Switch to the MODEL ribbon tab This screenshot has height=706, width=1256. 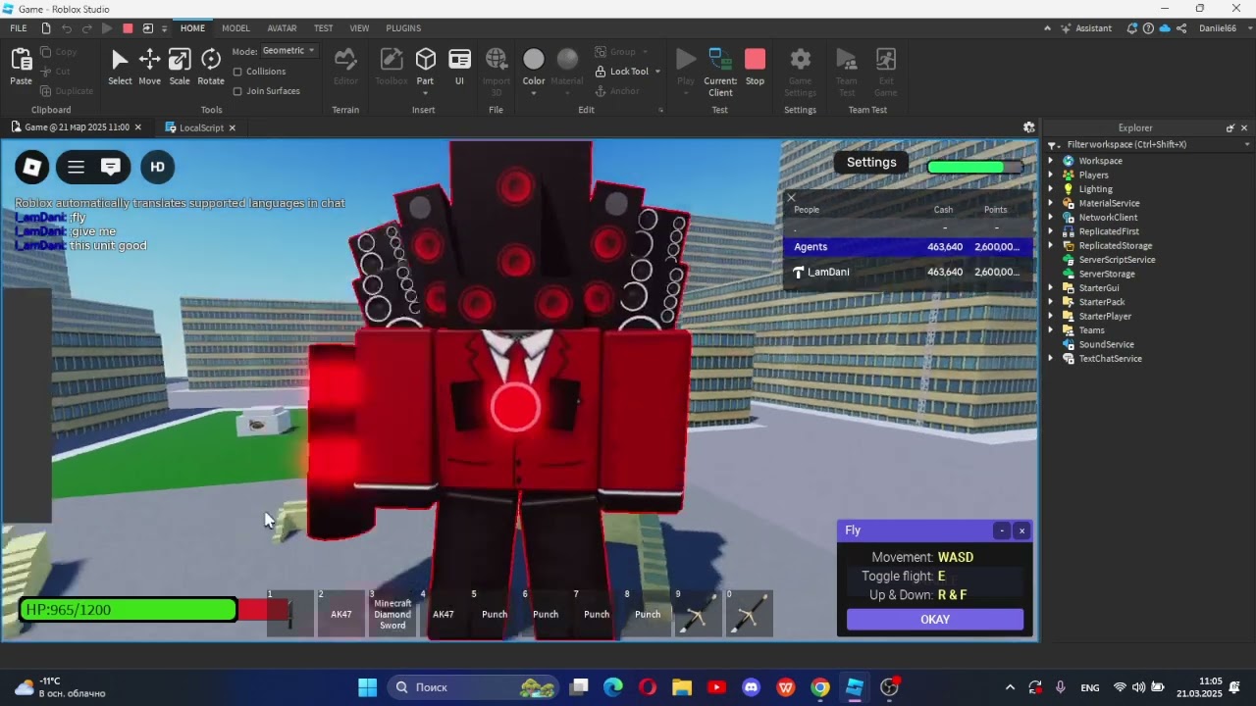(235, 28)
